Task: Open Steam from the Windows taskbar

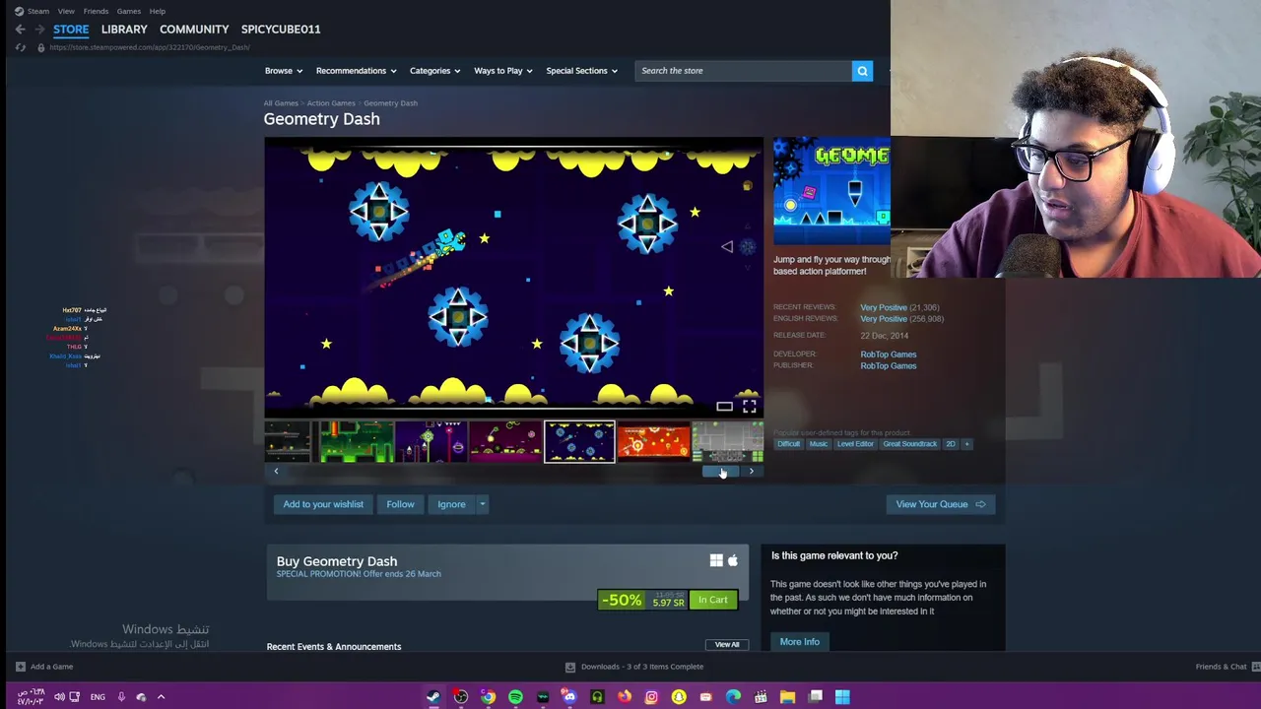Action: pos(432,697)
